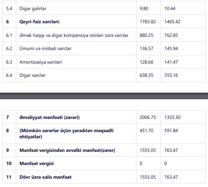Select 'Əməliyyat mənfəəti (zərəri)' heading

point(50,117)
